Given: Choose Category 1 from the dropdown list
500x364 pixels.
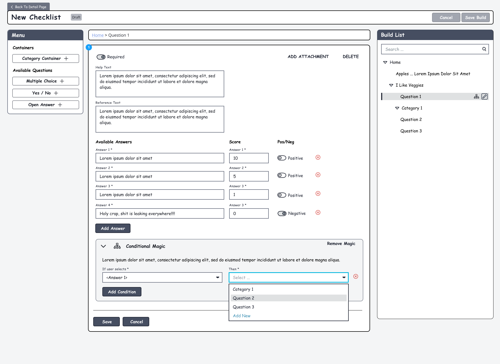Looking at the screenshot, I should coord(289,289).
